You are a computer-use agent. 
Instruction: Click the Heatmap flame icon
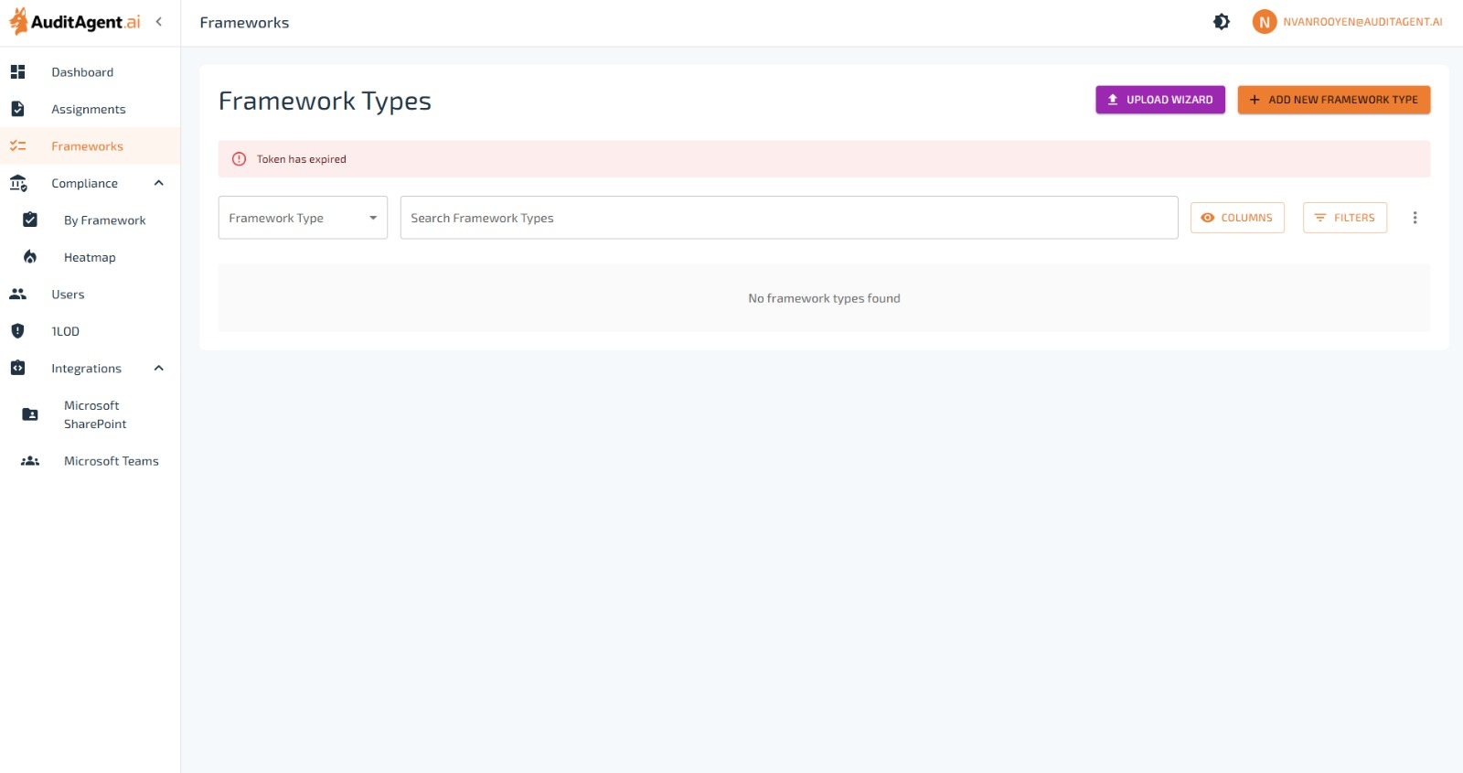(30, 257)
